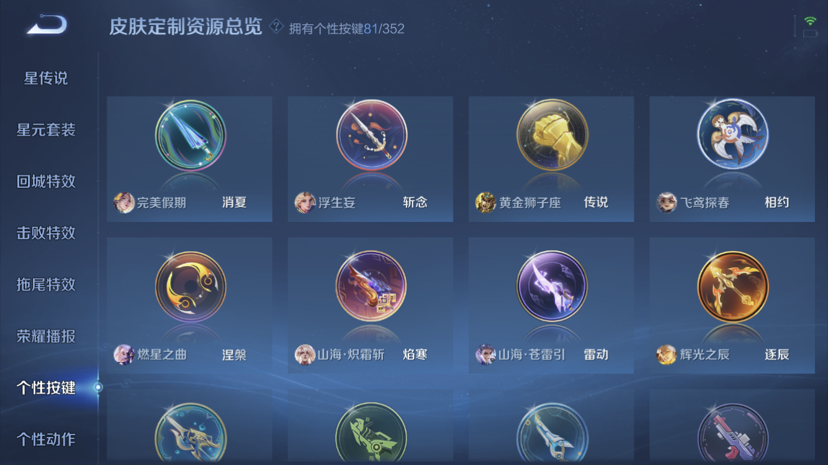The image size is (828, 465).
Task: Click the back arrow icon
Action: (47, 25)
